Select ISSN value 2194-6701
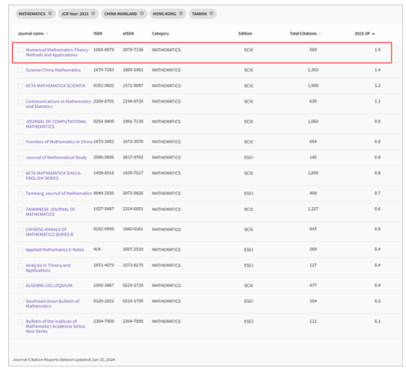Viewport: 406px width, 368px height. pyautogui.click(x=104, y=101)
